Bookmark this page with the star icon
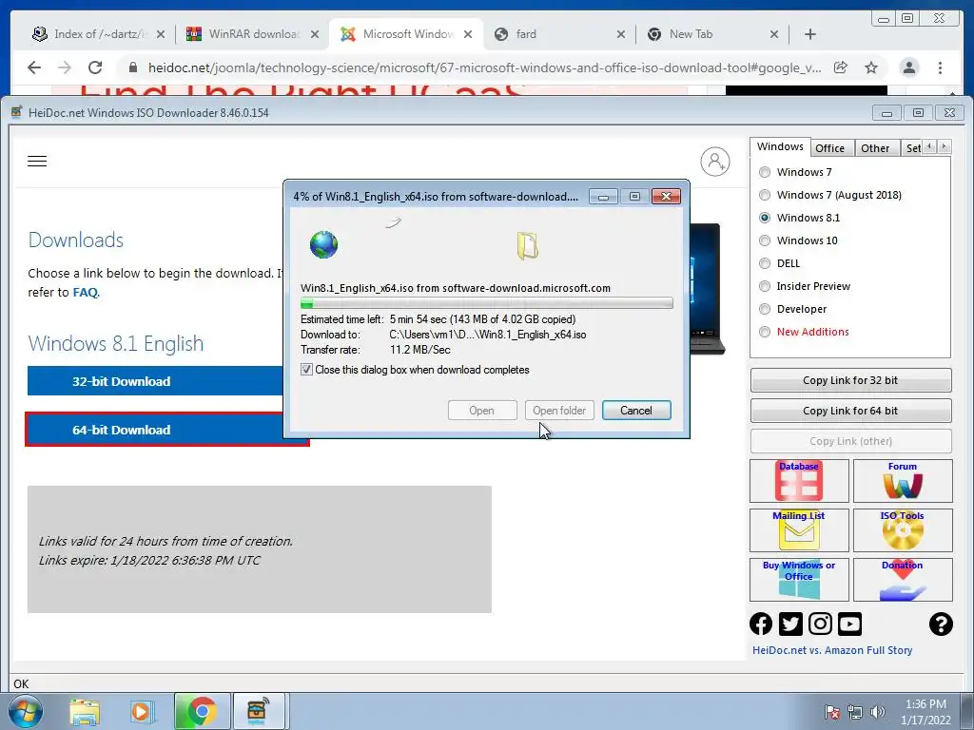The image size is (974, 730). click(871, 67)
